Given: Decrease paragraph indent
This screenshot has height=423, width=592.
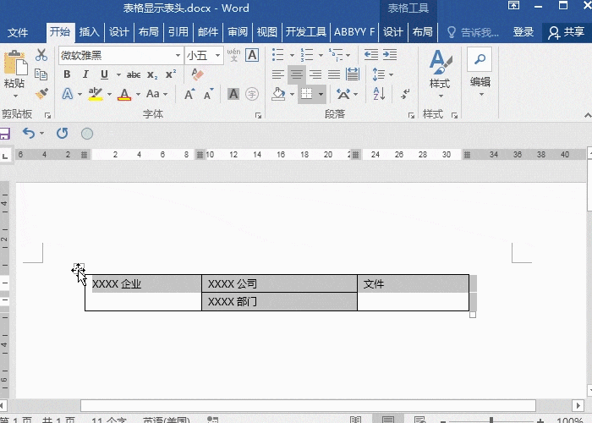Looking at the screenshot, I should [371, 55].
